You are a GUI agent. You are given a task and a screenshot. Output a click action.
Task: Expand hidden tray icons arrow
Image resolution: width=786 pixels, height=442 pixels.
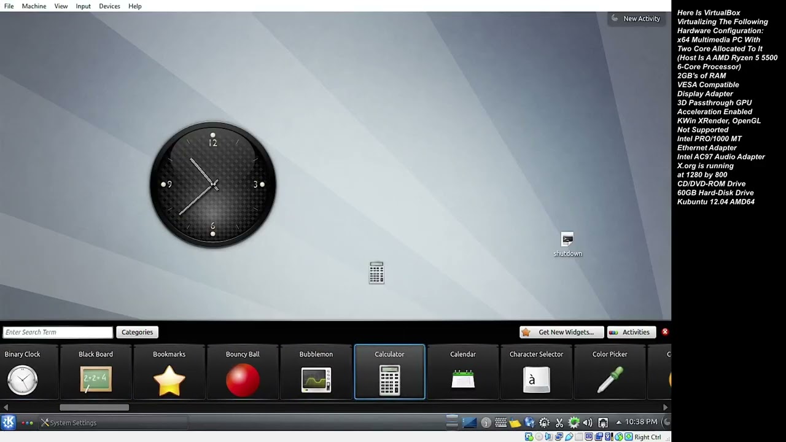pyautogui.click(x=618, y=422)
